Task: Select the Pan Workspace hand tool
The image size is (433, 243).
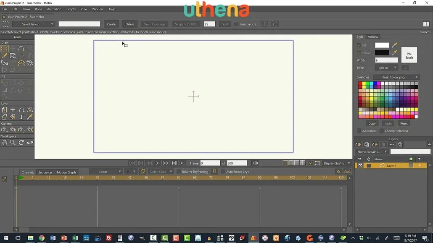Action: [5, 143]
